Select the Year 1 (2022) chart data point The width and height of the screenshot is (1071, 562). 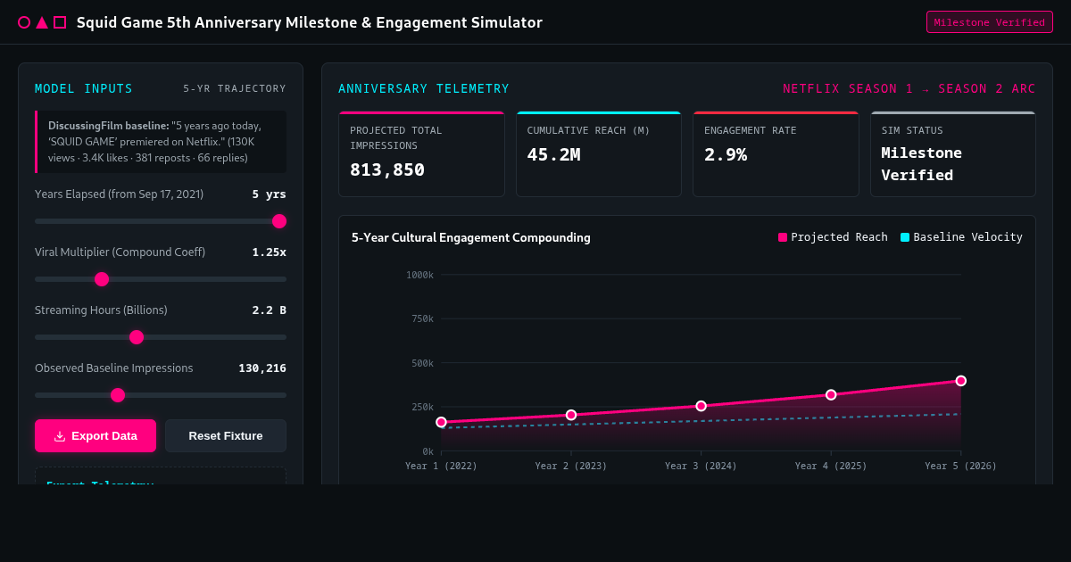tap(441, 422)
